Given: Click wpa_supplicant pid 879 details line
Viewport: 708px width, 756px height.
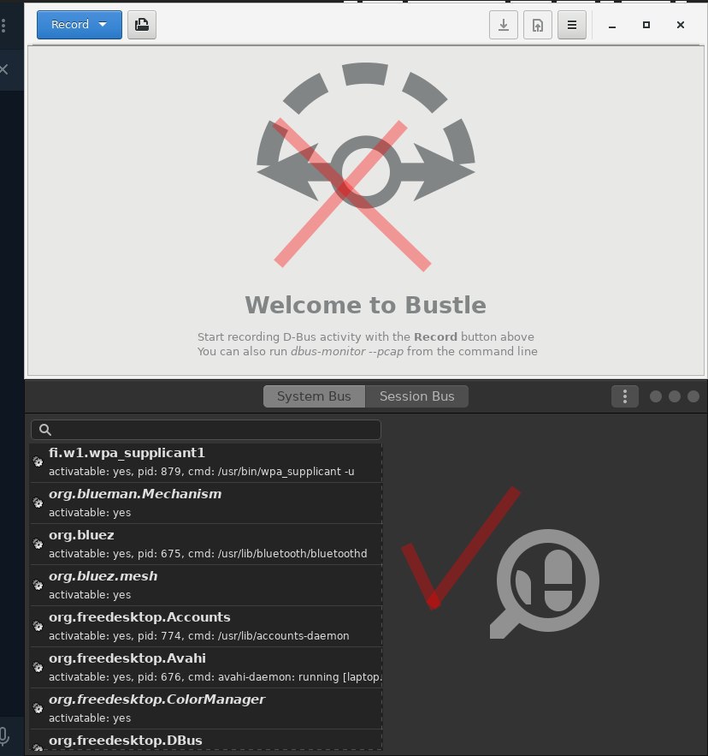Looking at the screenshot, I should coord(201,472).
